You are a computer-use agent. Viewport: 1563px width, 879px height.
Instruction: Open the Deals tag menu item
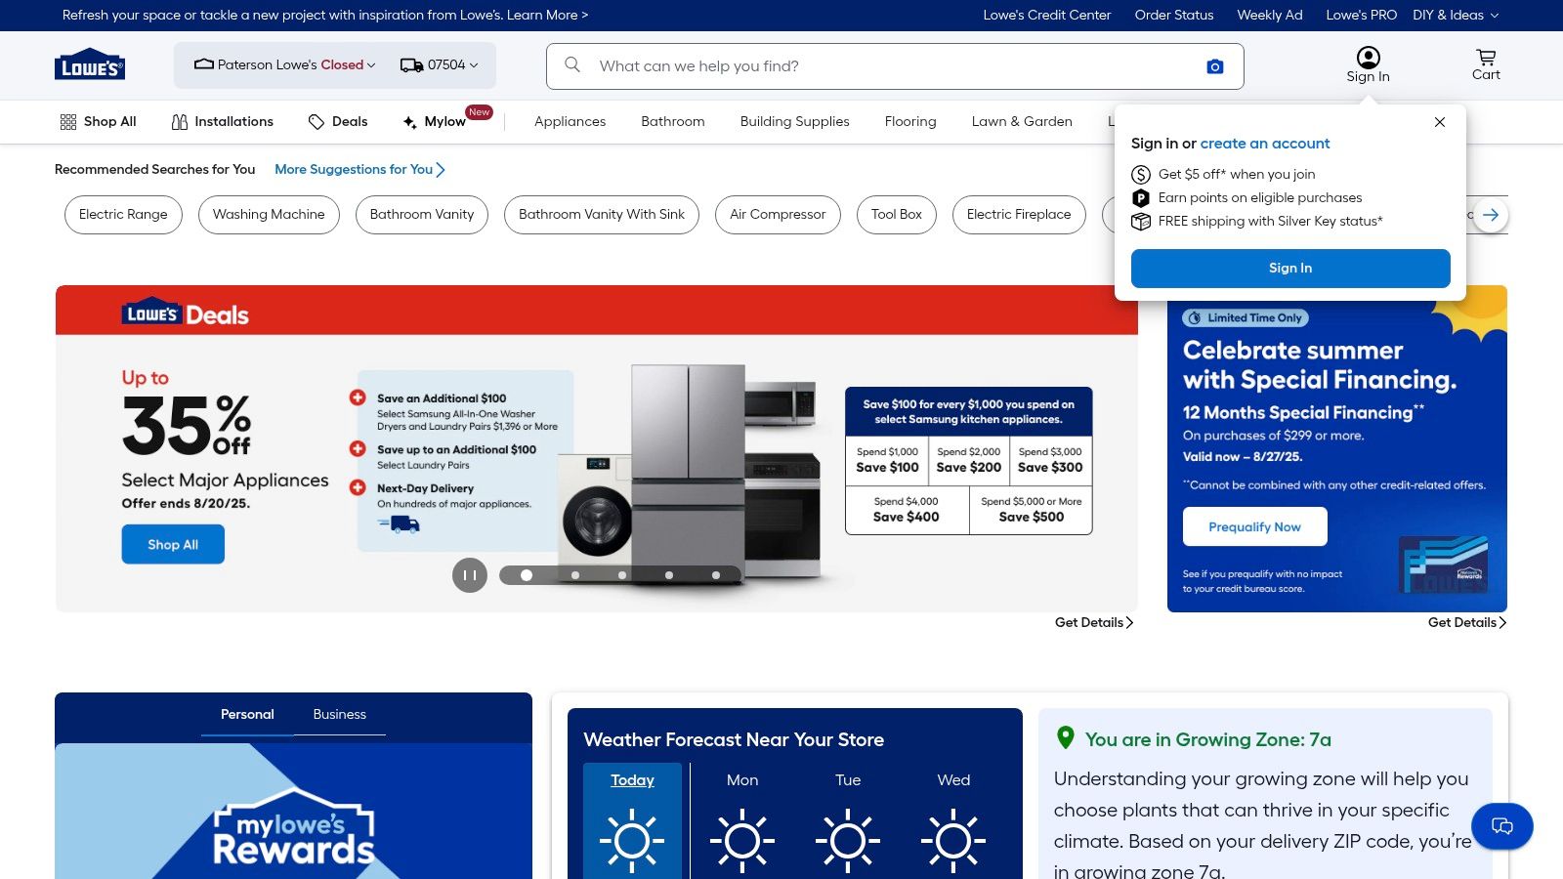pyautogui.click(x=338, y=122)
